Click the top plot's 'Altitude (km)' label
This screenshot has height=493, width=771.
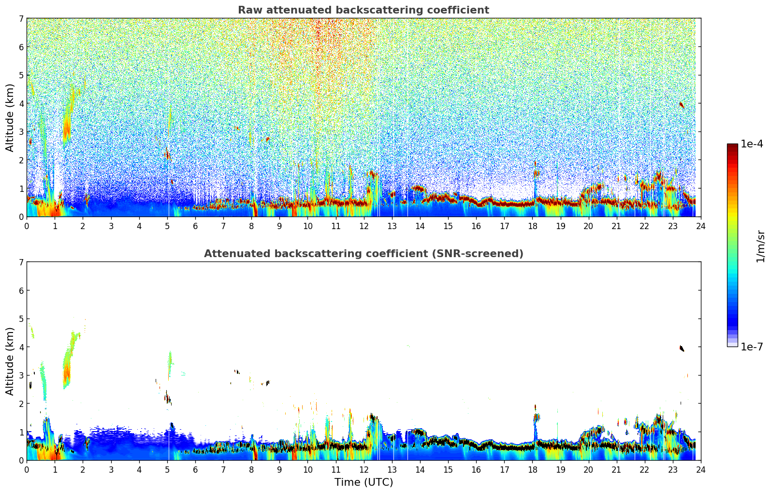click(x=10, y=117)
